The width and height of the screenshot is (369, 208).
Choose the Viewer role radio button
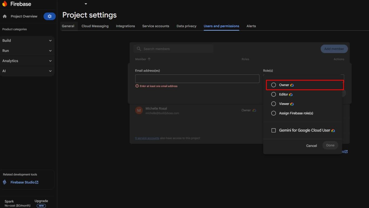tap(273, 104)
